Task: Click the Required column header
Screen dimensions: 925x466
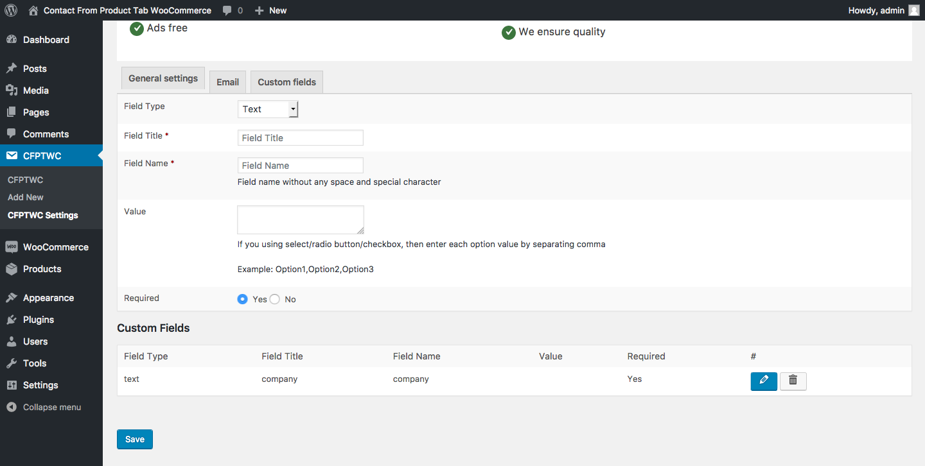Action: pos(646,356)
